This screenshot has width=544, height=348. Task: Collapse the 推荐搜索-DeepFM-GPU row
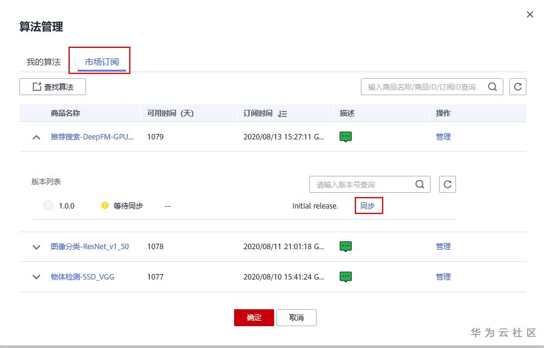pos(36,138)
